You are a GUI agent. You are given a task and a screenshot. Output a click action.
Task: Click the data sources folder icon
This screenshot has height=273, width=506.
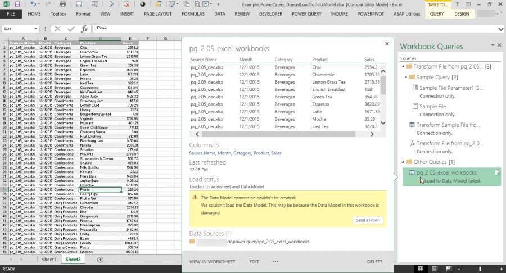coord(192,242)
